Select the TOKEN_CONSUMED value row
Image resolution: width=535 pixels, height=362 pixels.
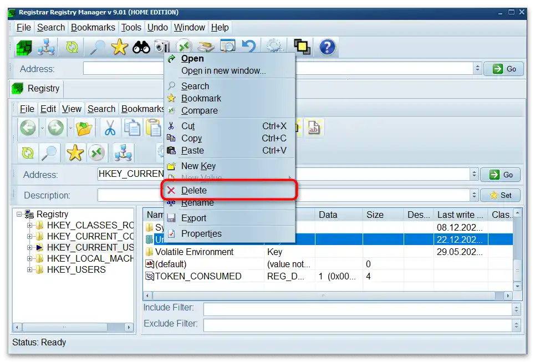[328, 276]
